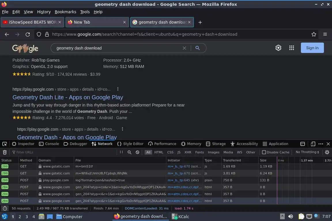The image size is (332, 221).
Task: Start performance analysis stopwatch icon
Action: pyautogui.click(x=5, y=209)
